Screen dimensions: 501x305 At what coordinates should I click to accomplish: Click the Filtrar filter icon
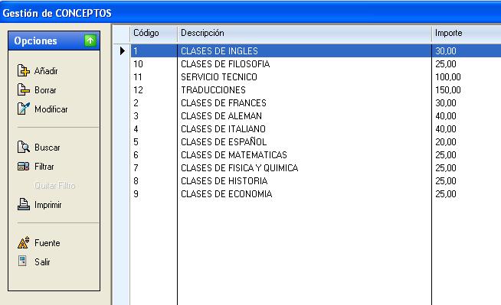point(23,167)
